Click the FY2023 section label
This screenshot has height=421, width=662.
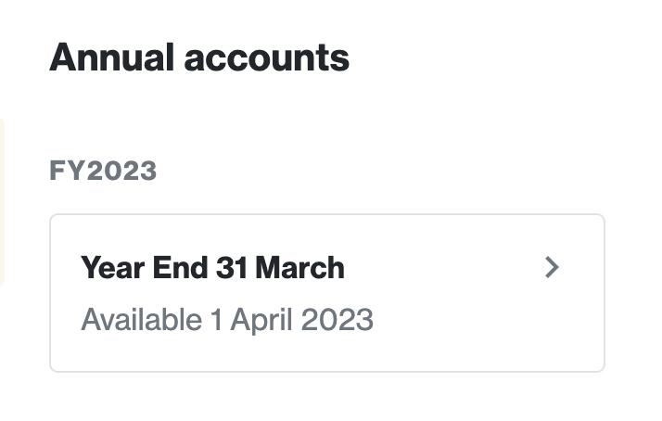(x=103, y=171)
